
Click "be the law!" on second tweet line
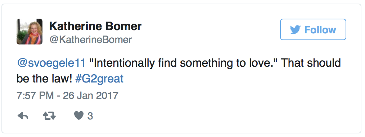pos(45,79)
